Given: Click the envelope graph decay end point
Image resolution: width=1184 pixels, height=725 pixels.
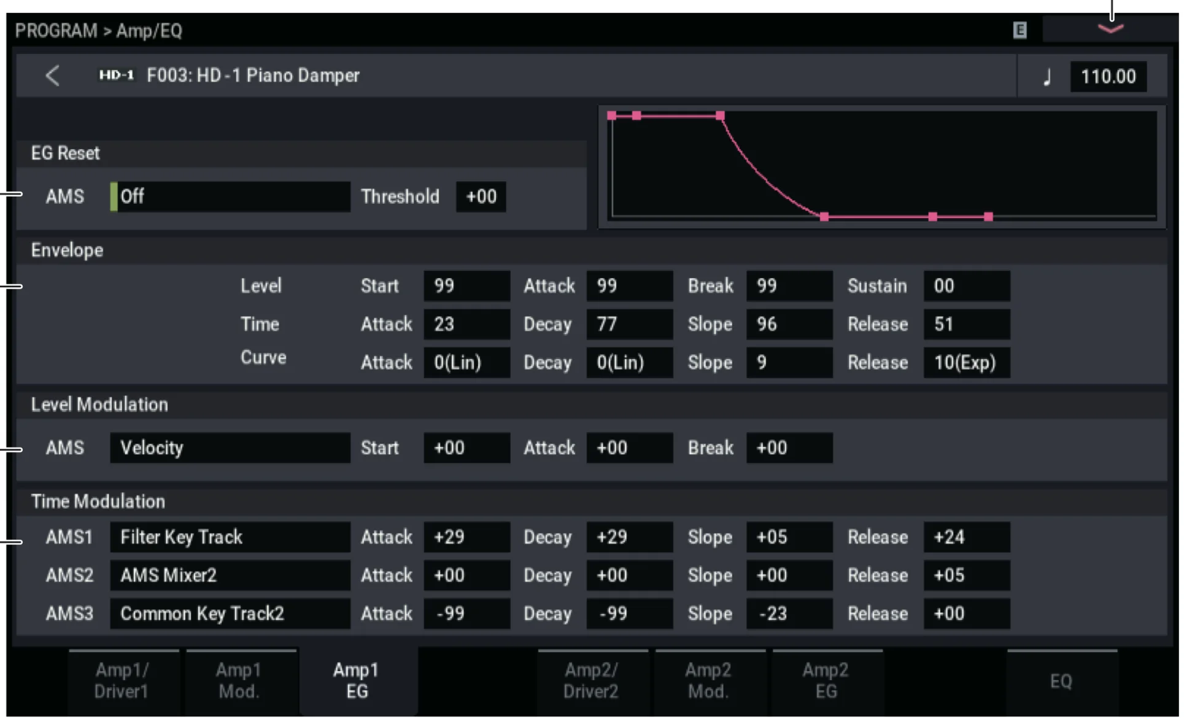Looking at the screenshot, I should click(x=824, y=217).
